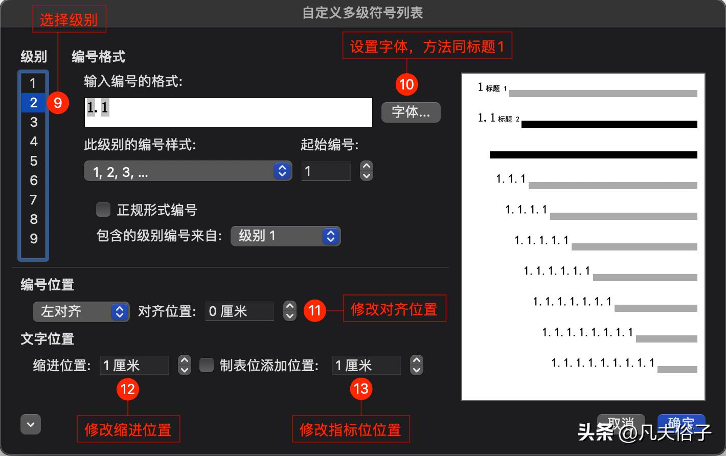
Task: Increment the 起始编号 with the up arrow
Action: click(366, 167)
